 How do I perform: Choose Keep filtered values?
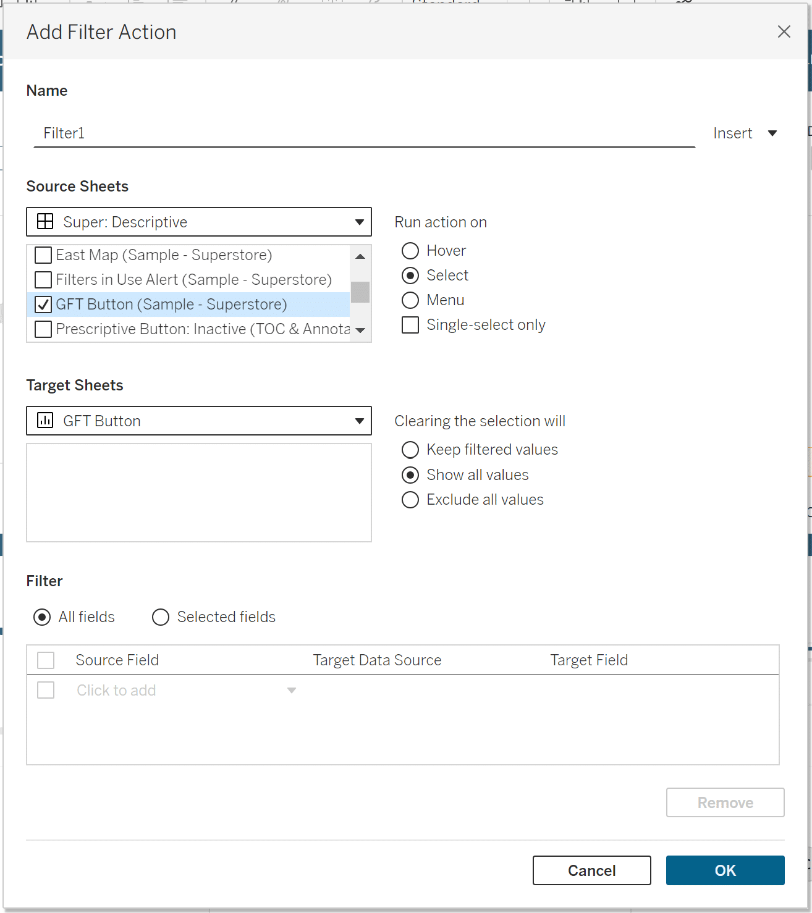[x=410, y=450]
